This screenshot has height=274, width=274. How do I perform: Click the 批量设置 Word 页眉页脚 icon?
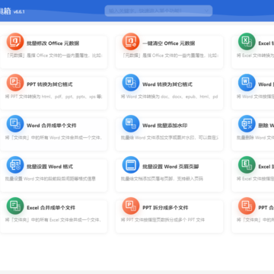[131, 164]
